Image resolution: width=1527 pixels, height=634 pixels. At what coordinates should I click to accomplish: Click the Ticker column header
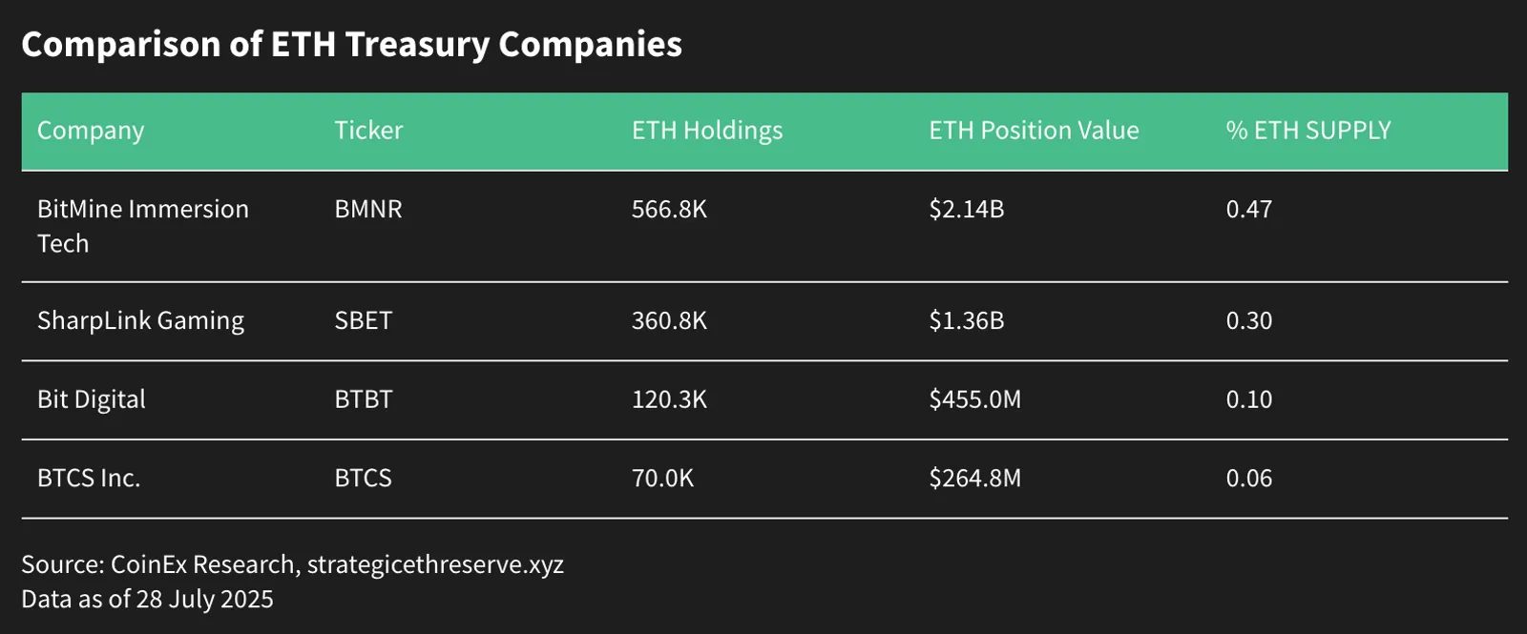click(368, 131)
